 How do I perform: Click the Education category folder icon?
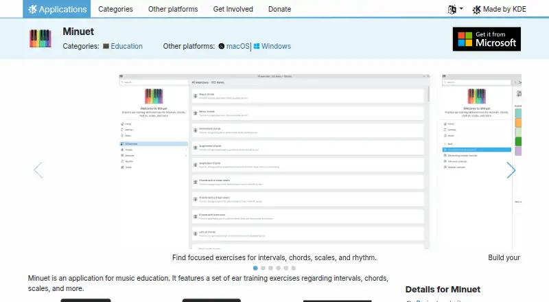click(x=106, y=46)
